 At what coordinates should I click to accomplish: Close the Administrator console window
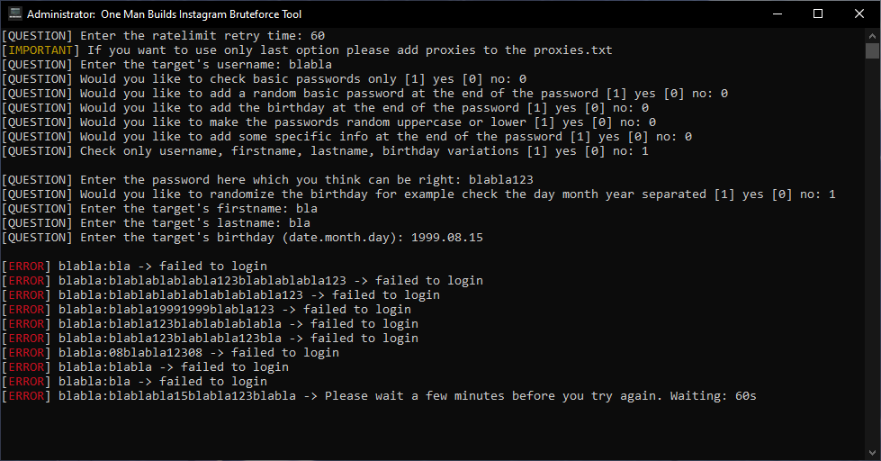click(x=859, y=14)
